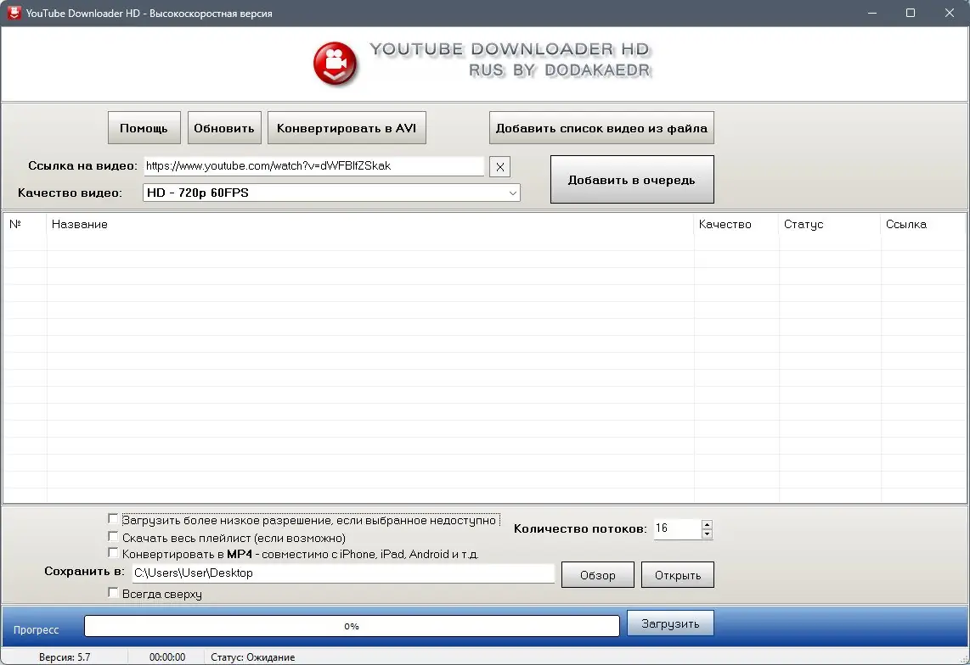970x665 pixels.
Task: Click the Прогресс label
Action: (36, 629)
